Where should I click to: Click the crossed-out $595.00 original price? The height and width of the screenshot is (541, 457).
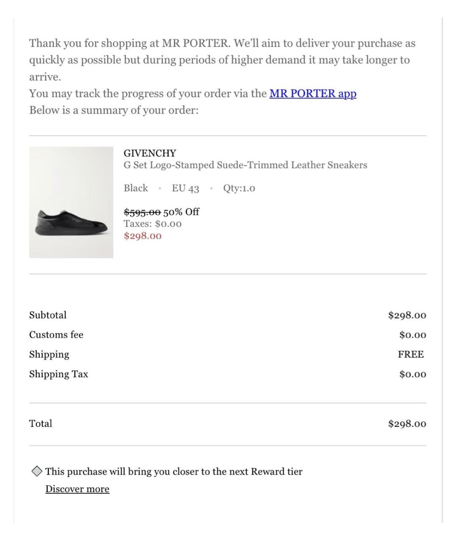(x=142, y=212)
